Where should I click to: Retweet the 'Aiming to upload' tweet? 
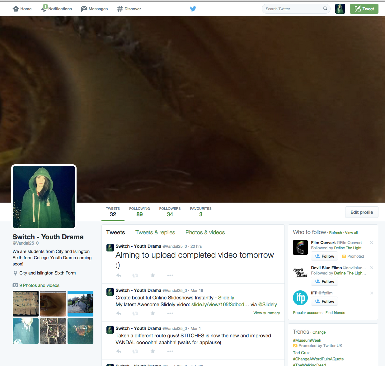pyautogui.click(x=135, y=275)
